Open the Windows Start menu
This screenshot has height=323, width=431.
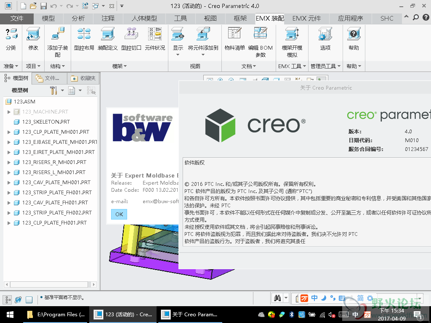pos(10,315)
